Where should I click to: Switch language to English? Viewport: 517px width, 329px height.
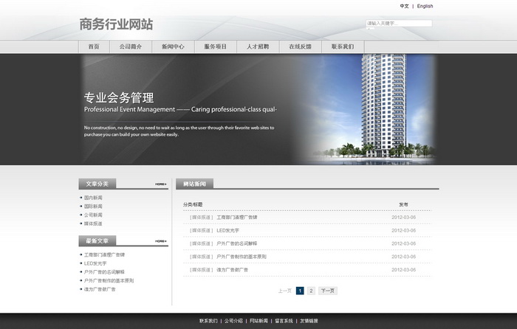[x=425, y=6]
